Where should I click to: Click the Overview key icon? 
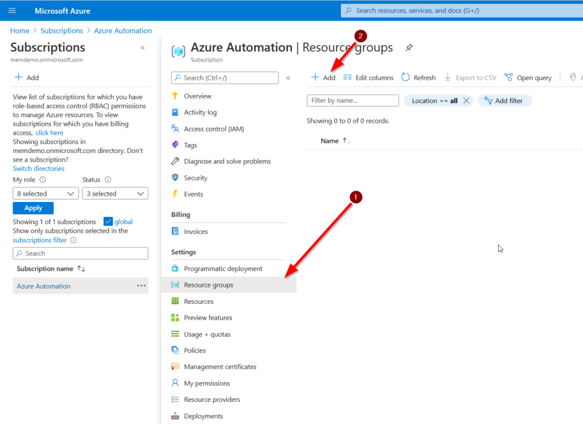point(175,96)
